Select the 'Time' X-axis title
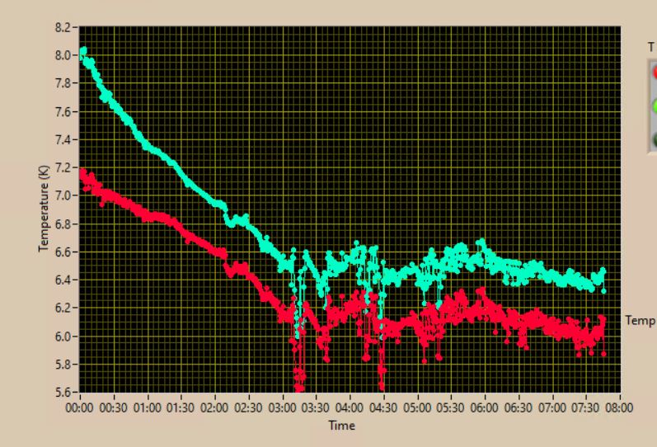 [x=342, y=426]
